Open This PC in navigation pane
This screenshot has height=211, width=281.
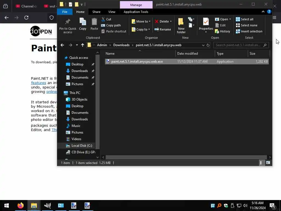[75, 93]
